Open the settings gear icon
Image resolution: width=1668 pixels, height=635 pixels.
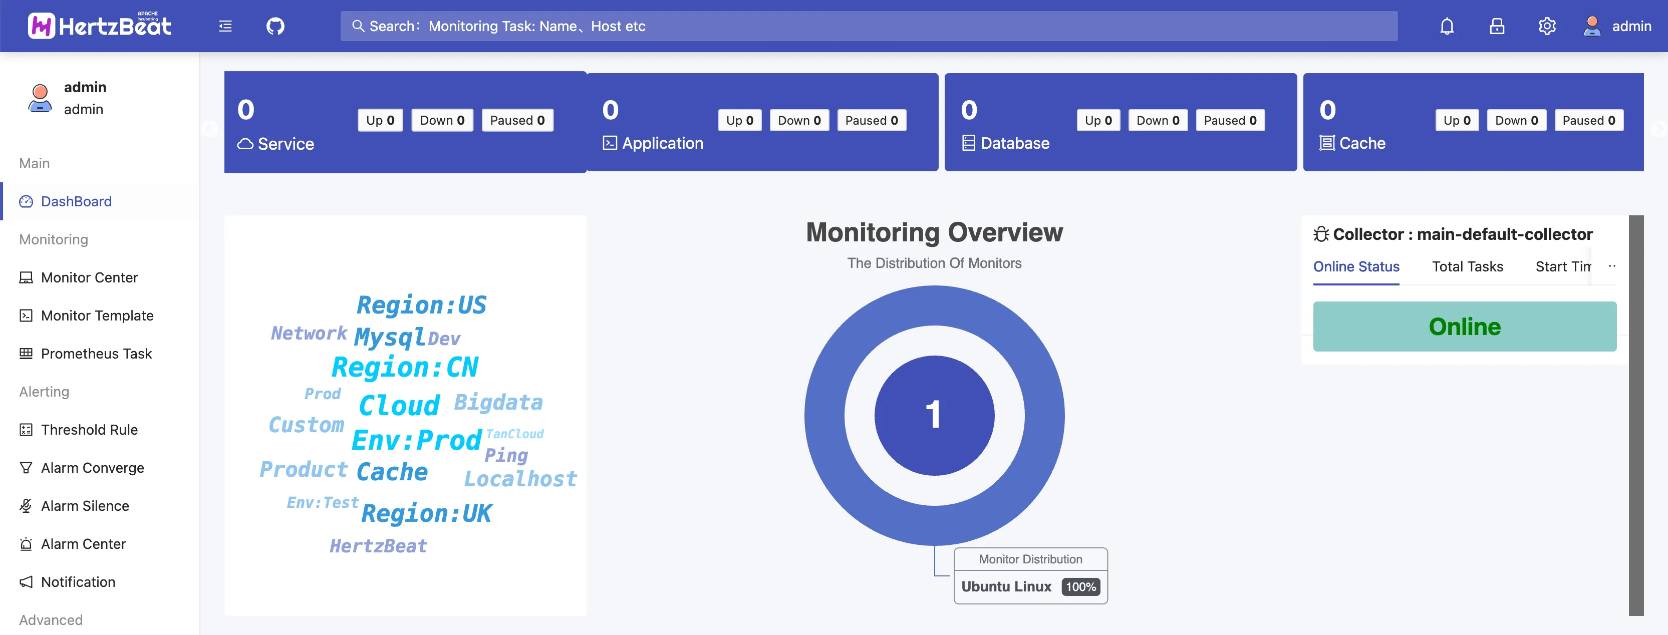[1546, 27]
